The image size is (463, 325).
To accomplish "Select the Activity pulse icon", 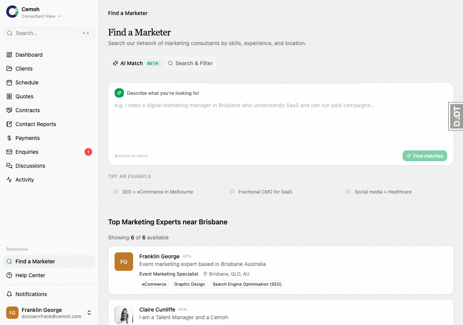I will (x=9, y=180).
